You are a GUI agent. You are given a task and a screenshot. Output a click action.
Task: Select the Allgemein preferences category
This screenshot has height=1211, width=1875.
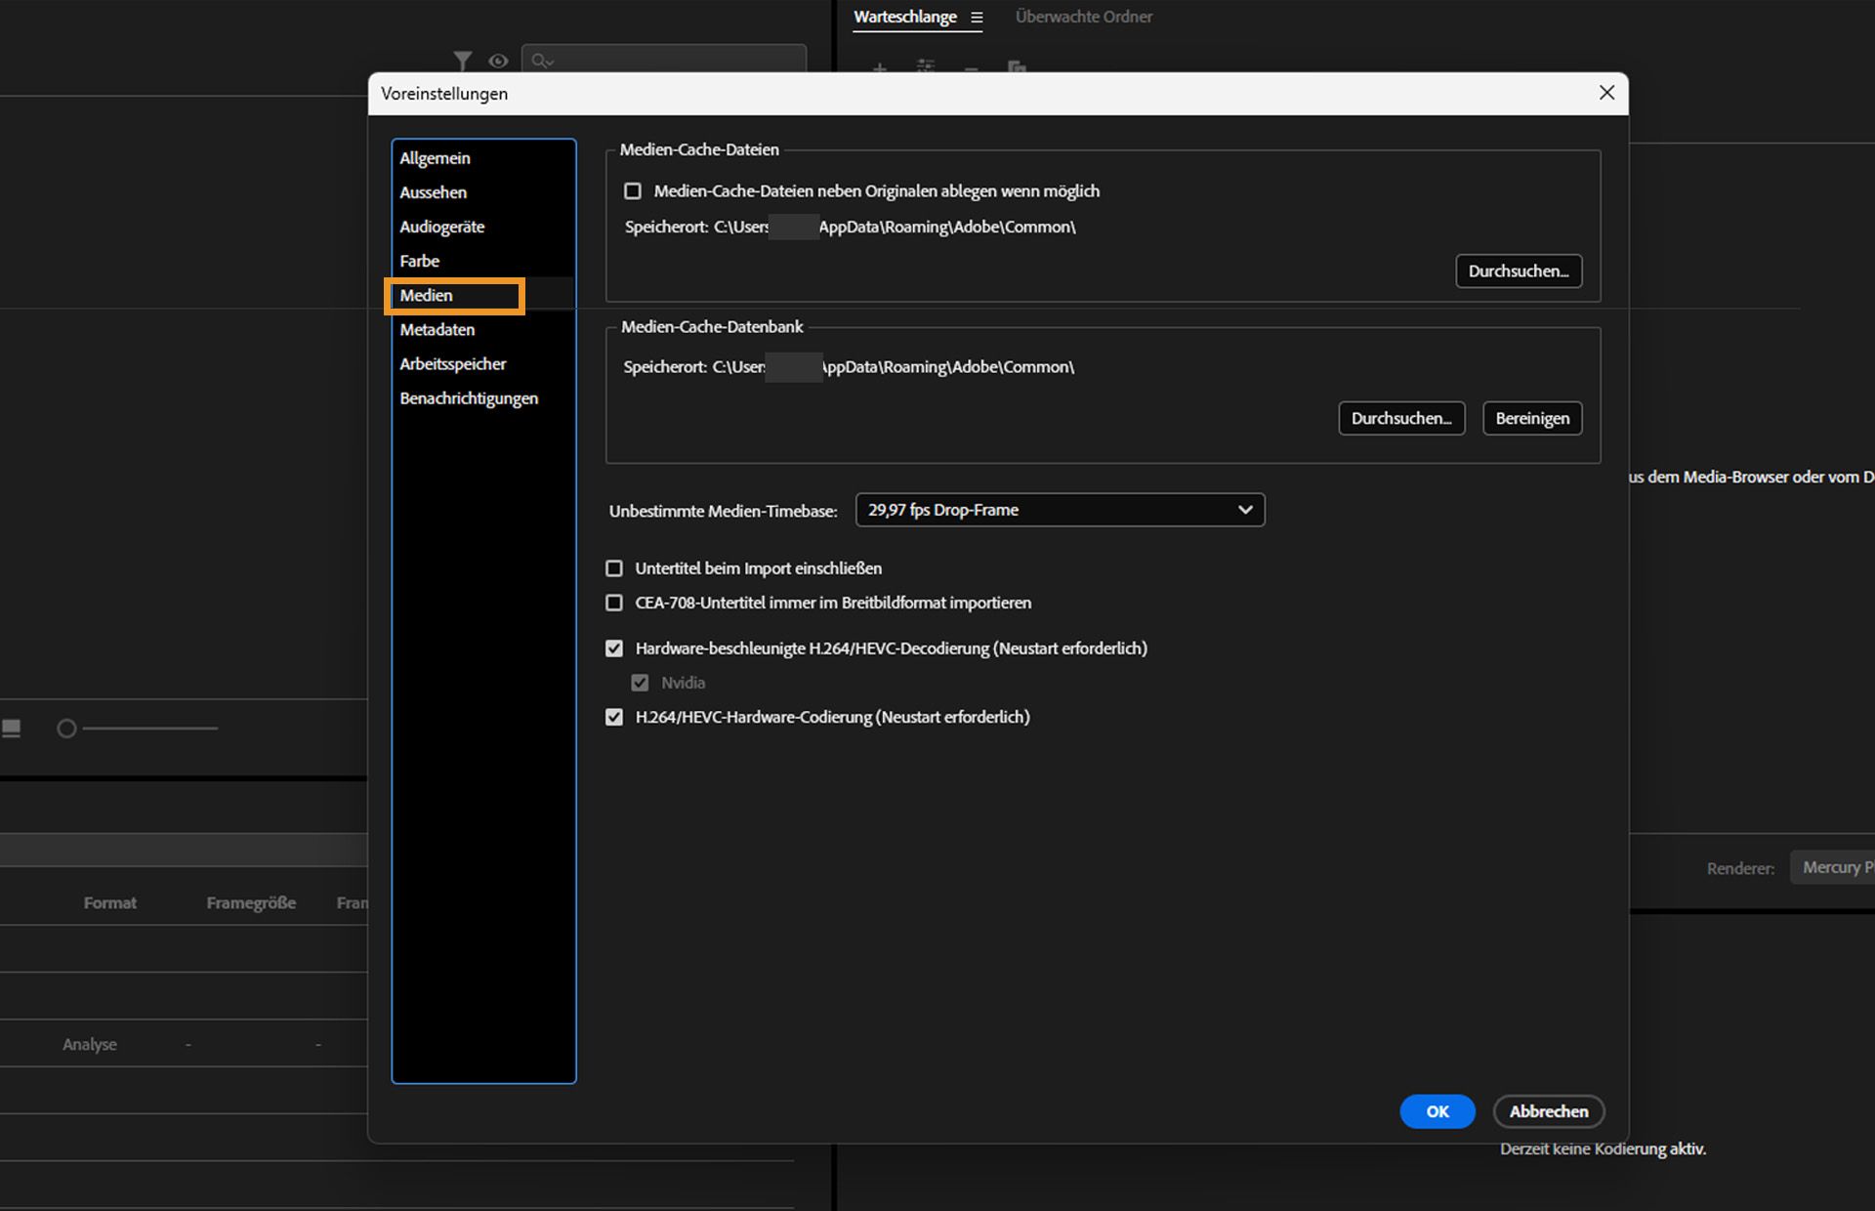point(435,158)
